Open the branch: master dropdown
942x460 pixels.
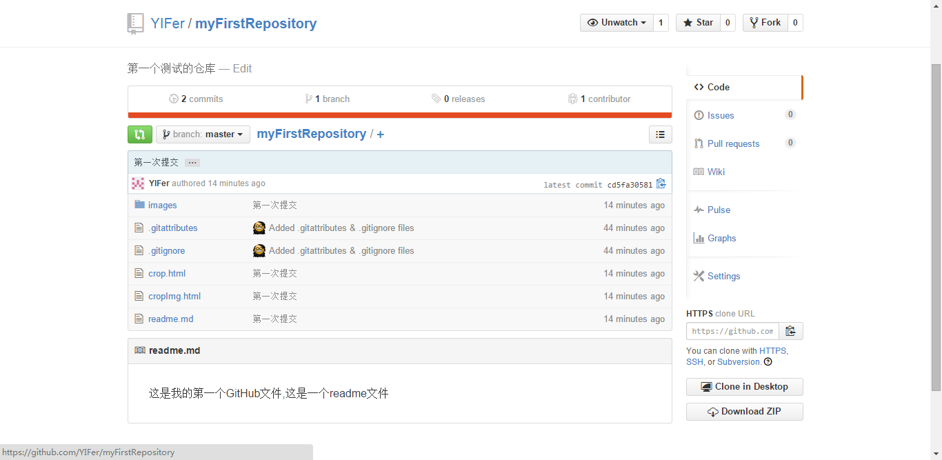pos(203,134)
